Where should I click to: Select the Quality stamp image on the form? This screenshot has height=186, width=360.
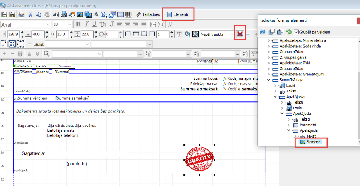click(200, 160)
